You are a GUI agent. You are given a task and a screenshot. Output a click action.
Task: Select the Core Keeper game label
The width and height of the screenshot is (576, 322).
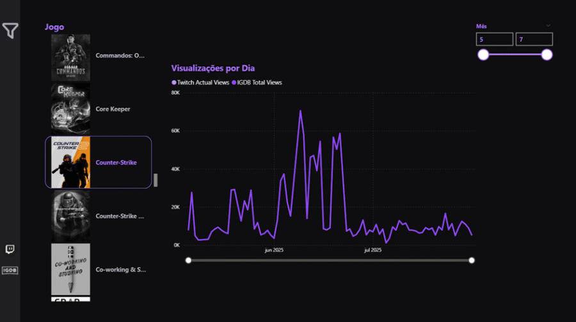tap(113, 109)
